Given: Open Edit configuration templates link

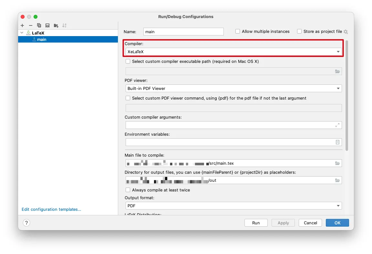Looking at the screenshot, I should coord(51,210).
